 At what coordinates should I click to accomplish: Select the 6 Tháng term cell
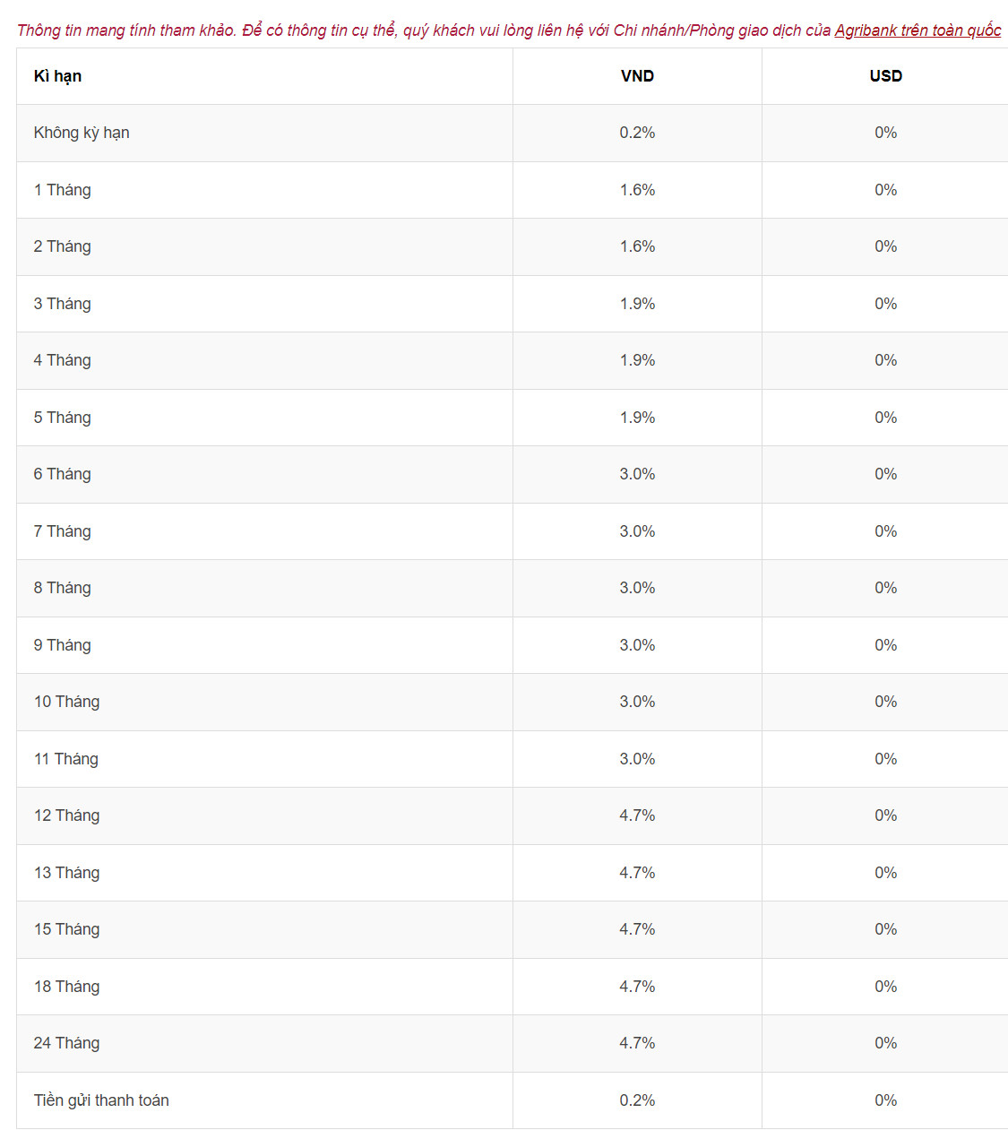pos(63,474)
